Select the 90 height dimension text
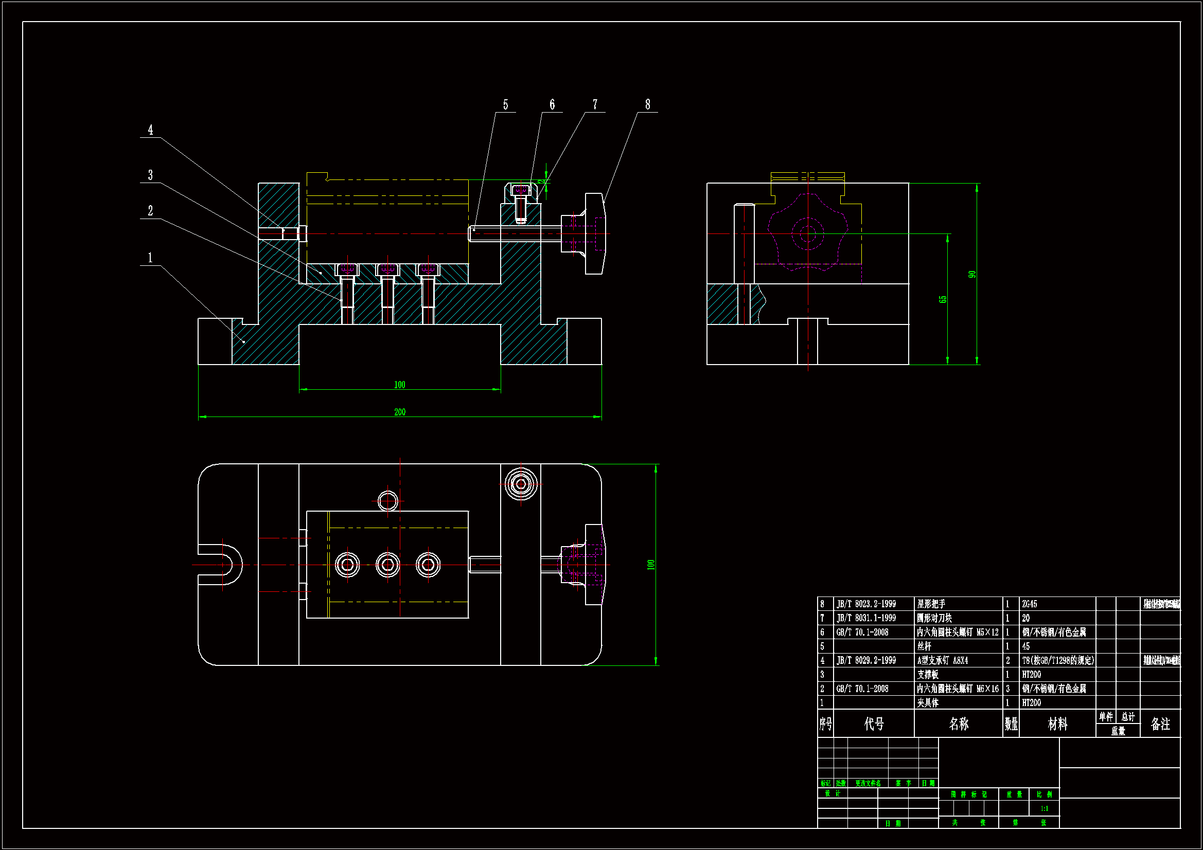The height and width of the screenshot is (850, 1203). click(972, 275)
